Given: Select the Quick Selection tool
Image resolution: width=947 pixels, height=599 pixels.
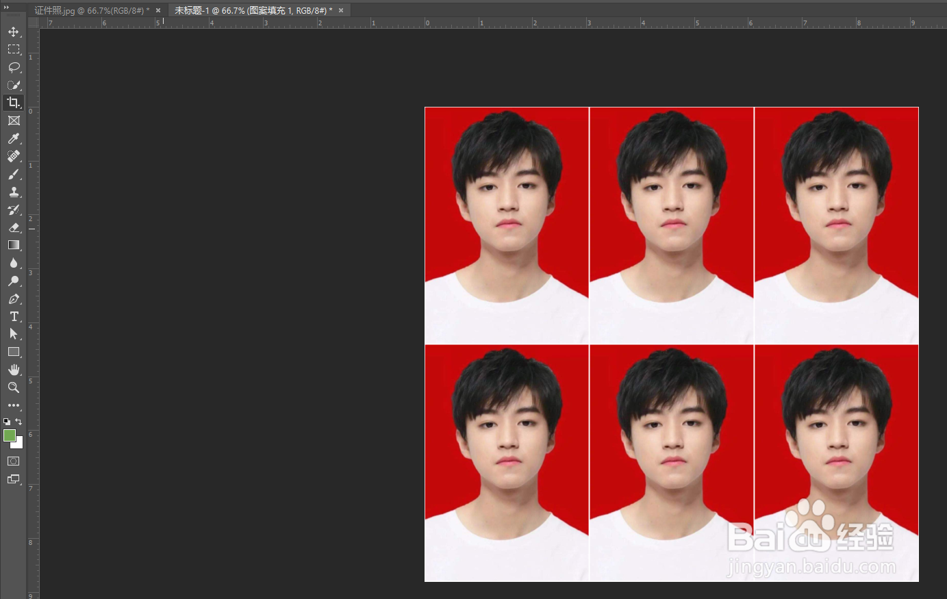Looking at the screenshot, I should click(x=14, y=85).
